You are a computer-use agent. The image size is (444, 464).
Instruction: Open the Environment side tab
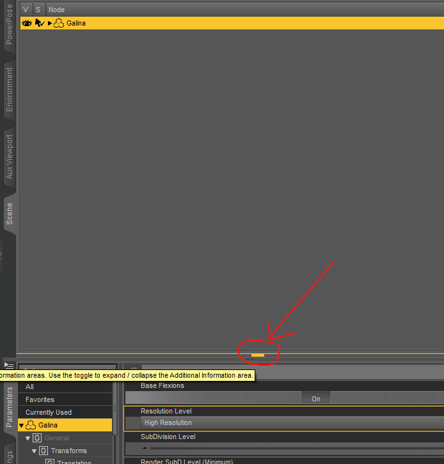coord(9,89)
